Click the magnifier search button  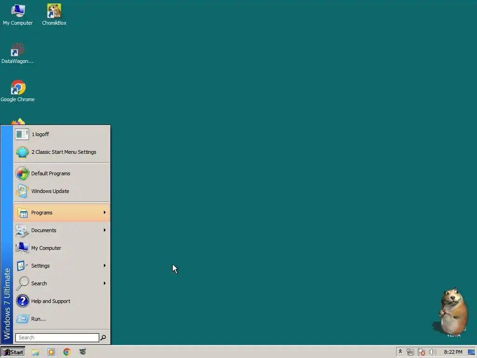(x=103, y=337)
